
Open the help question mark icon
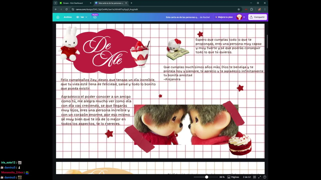tap(265, 177)
